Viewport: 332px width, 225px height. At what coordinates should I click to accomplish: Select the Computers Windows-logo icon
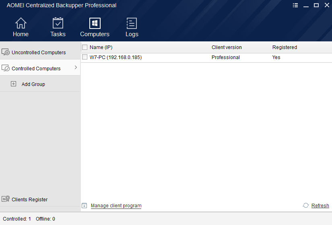[x=95, y=23]
